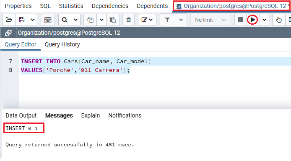291x161 pixels.
Task: Switch to the Query History tab
Action: (x=62, y=44)
